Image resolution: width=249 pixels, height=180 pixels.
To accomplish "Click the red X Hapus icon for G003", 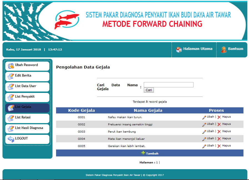I will (x=219, y=131).
